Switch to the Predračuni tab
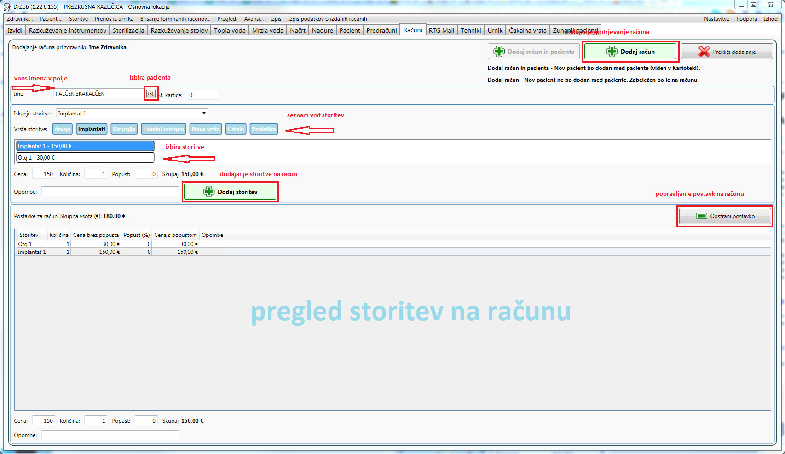The height and width of the screenshot is (454, 785). pyautogui.click(x=381, y=30)
